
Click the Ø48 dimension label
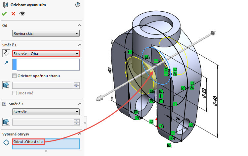pyautogui.click(x=215, y=101)
